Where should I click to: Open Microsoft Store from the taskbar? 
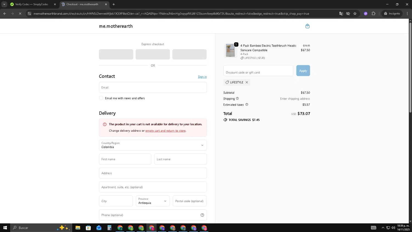pos(88,228)
